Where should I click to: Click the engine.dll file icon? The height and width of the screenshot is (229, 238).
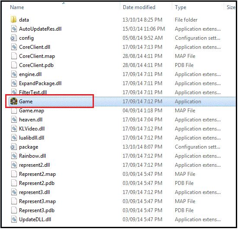14,74
